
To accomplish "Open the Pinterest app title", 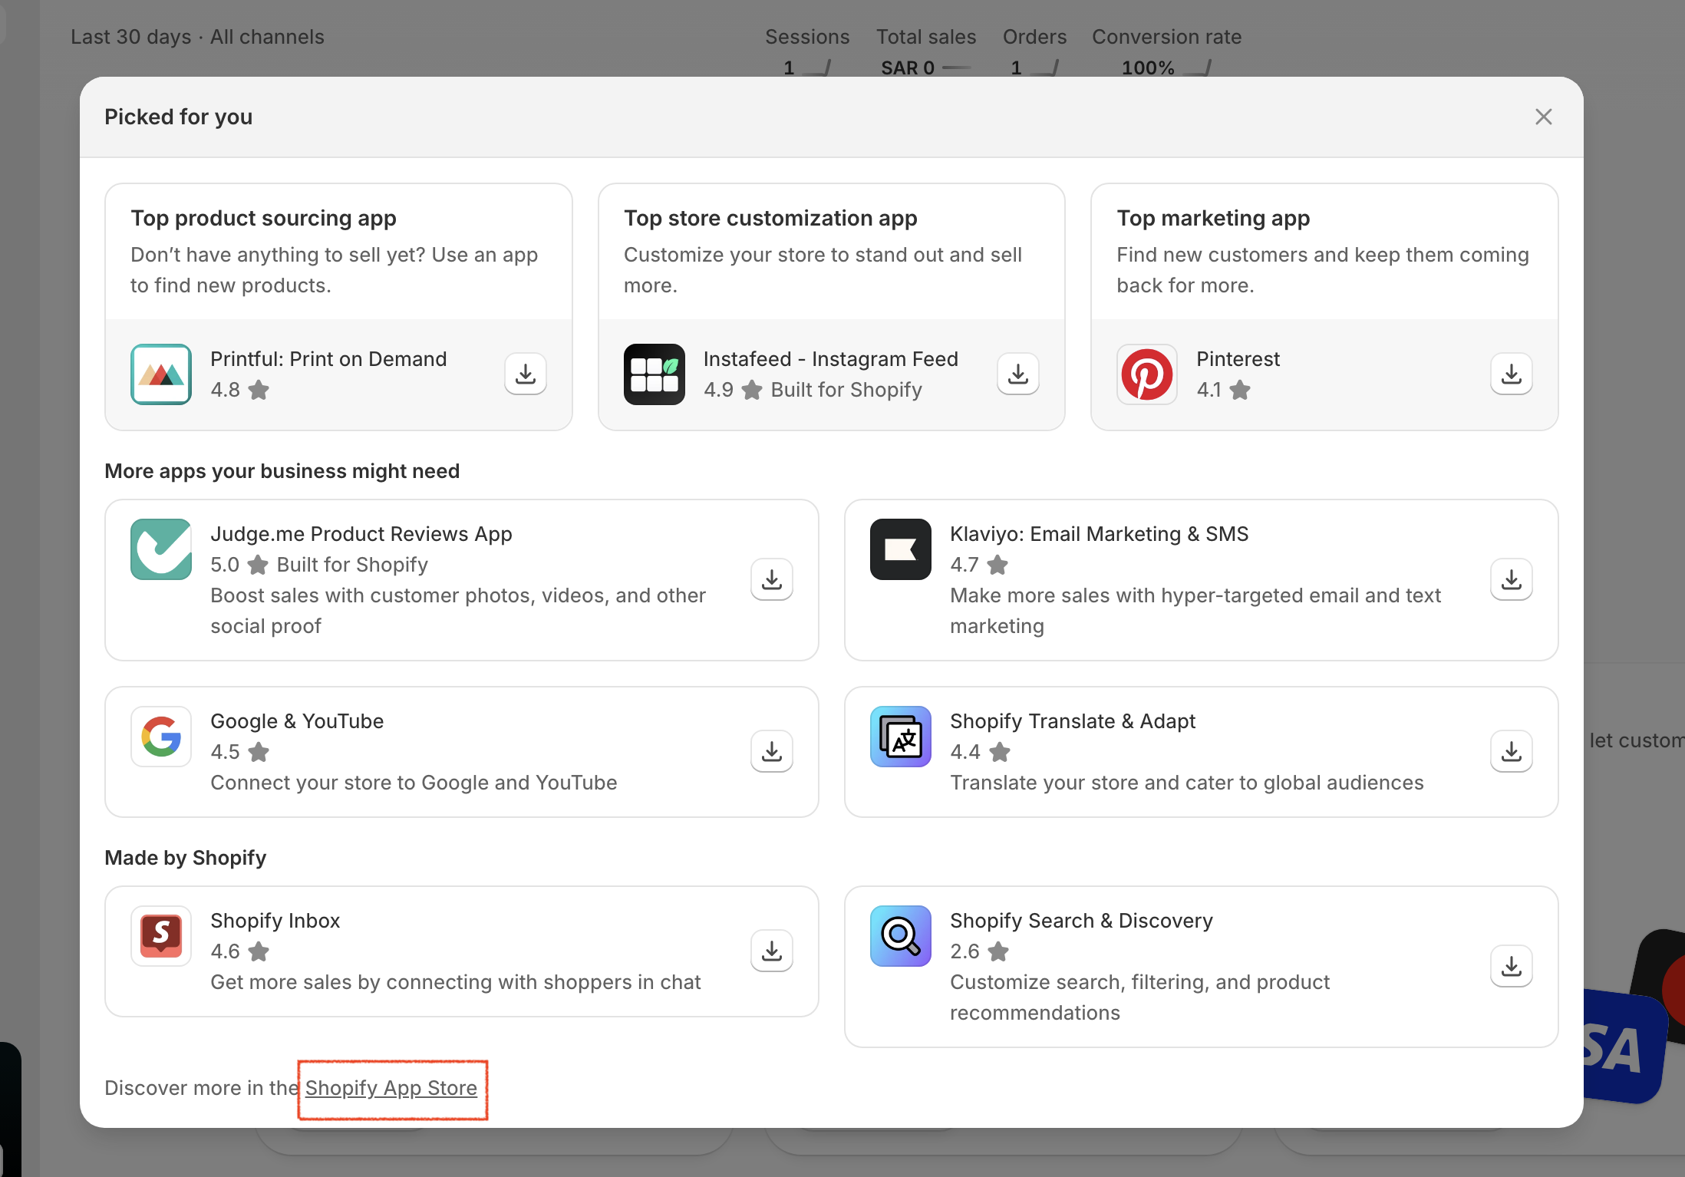I will pyautogui.click(x=1238, y=359).
